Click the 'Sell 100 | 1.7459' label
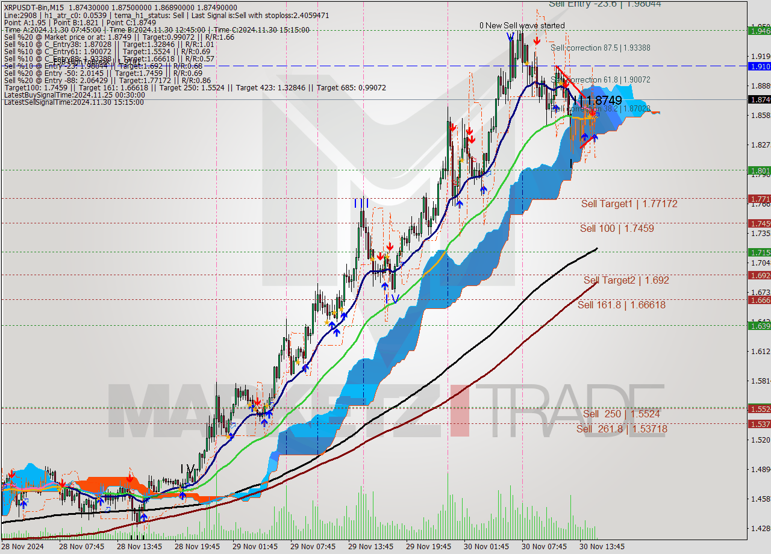 pos(617,229)
